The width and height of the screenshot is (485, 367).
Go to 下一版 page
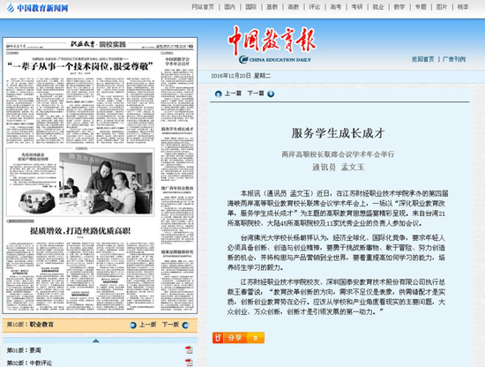tap(170, 325)
